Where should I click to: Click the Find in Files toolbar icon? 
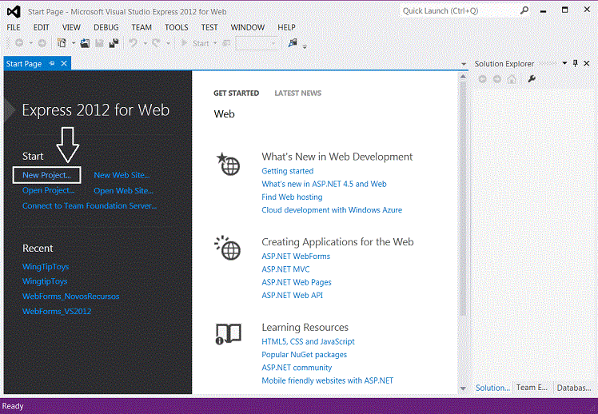pyautogui.click(x=293, y=43)
